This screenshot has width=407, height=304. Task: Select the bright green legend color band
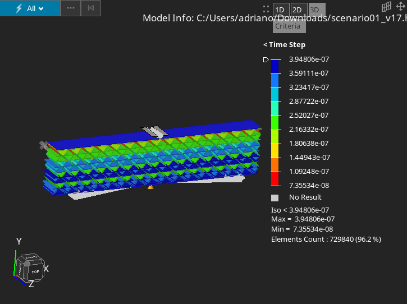tap(275, 123)
